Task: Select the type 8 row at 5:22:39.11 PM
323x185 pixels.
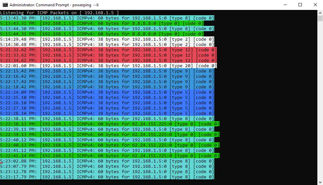Action: 107,129
